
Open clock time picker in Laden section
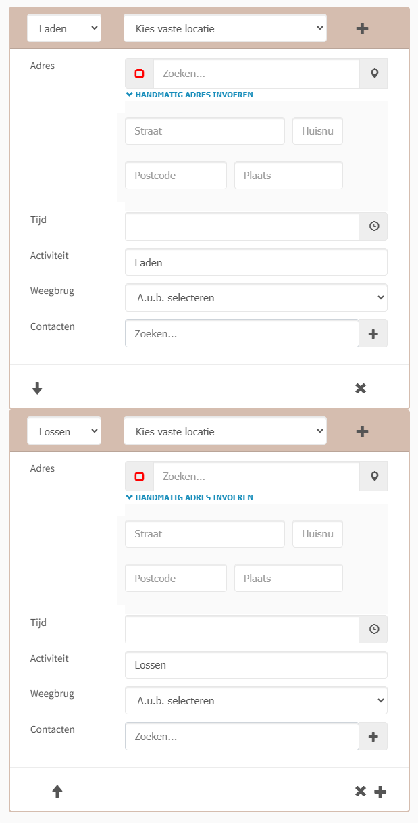[373, 226]
